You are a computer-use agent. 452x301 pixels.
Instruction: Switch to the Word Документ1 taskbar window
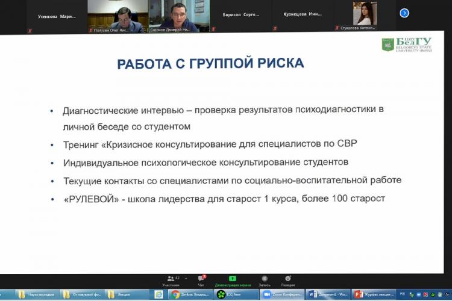tap(328, 294)
